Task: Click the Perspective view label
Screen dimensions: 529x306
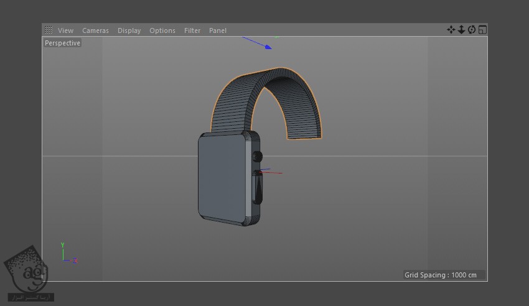Action: click(62, 43)
